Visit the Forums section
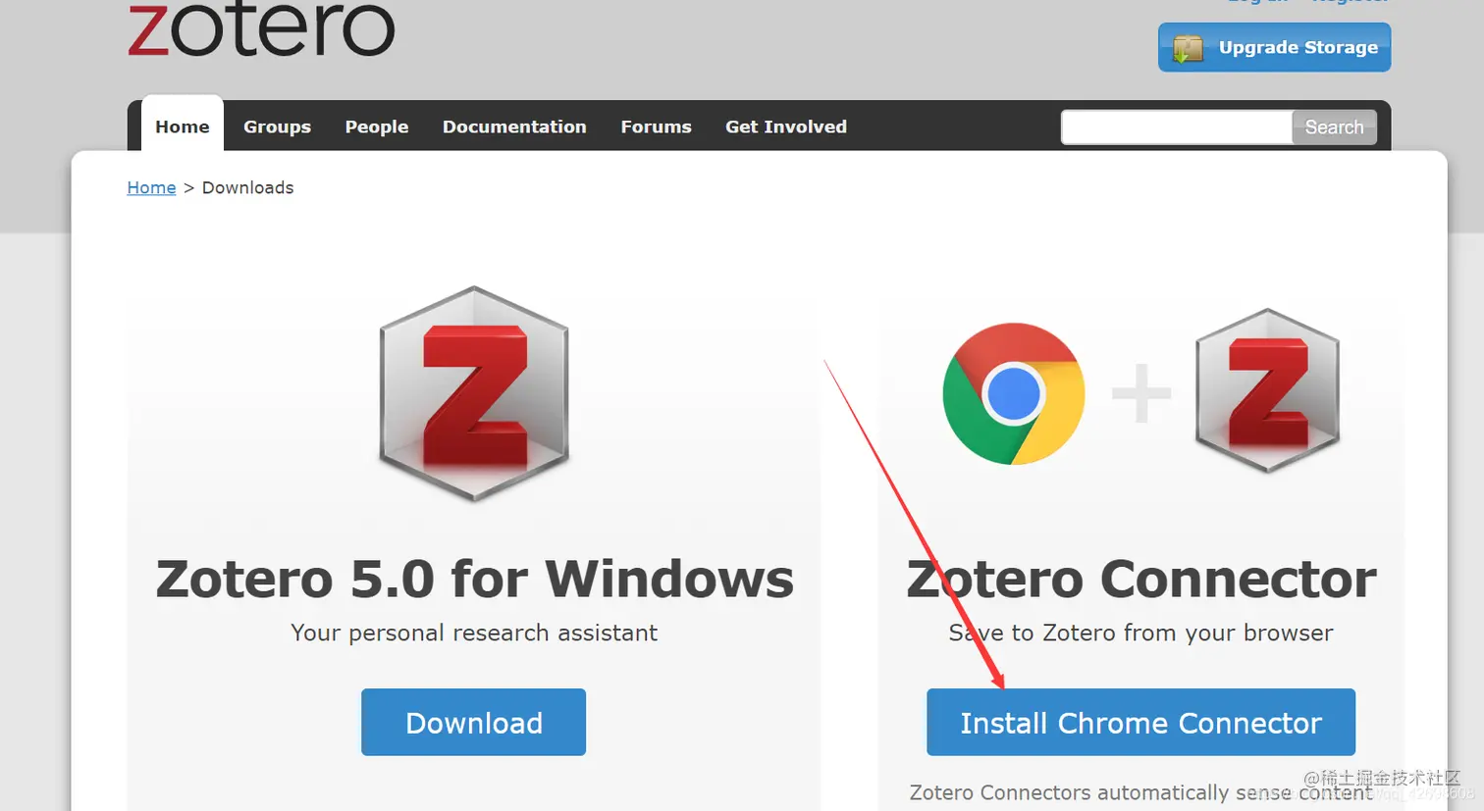 (x=656, y=127)
